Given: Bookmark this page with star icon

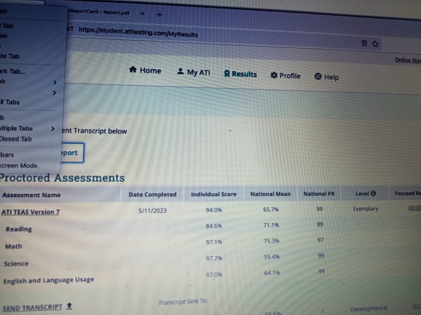Looking at the screenshot, I should pos(375,44).
